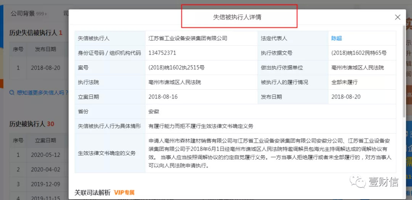Open the 2018-08-20 dishonest record row

pos(45,68)
